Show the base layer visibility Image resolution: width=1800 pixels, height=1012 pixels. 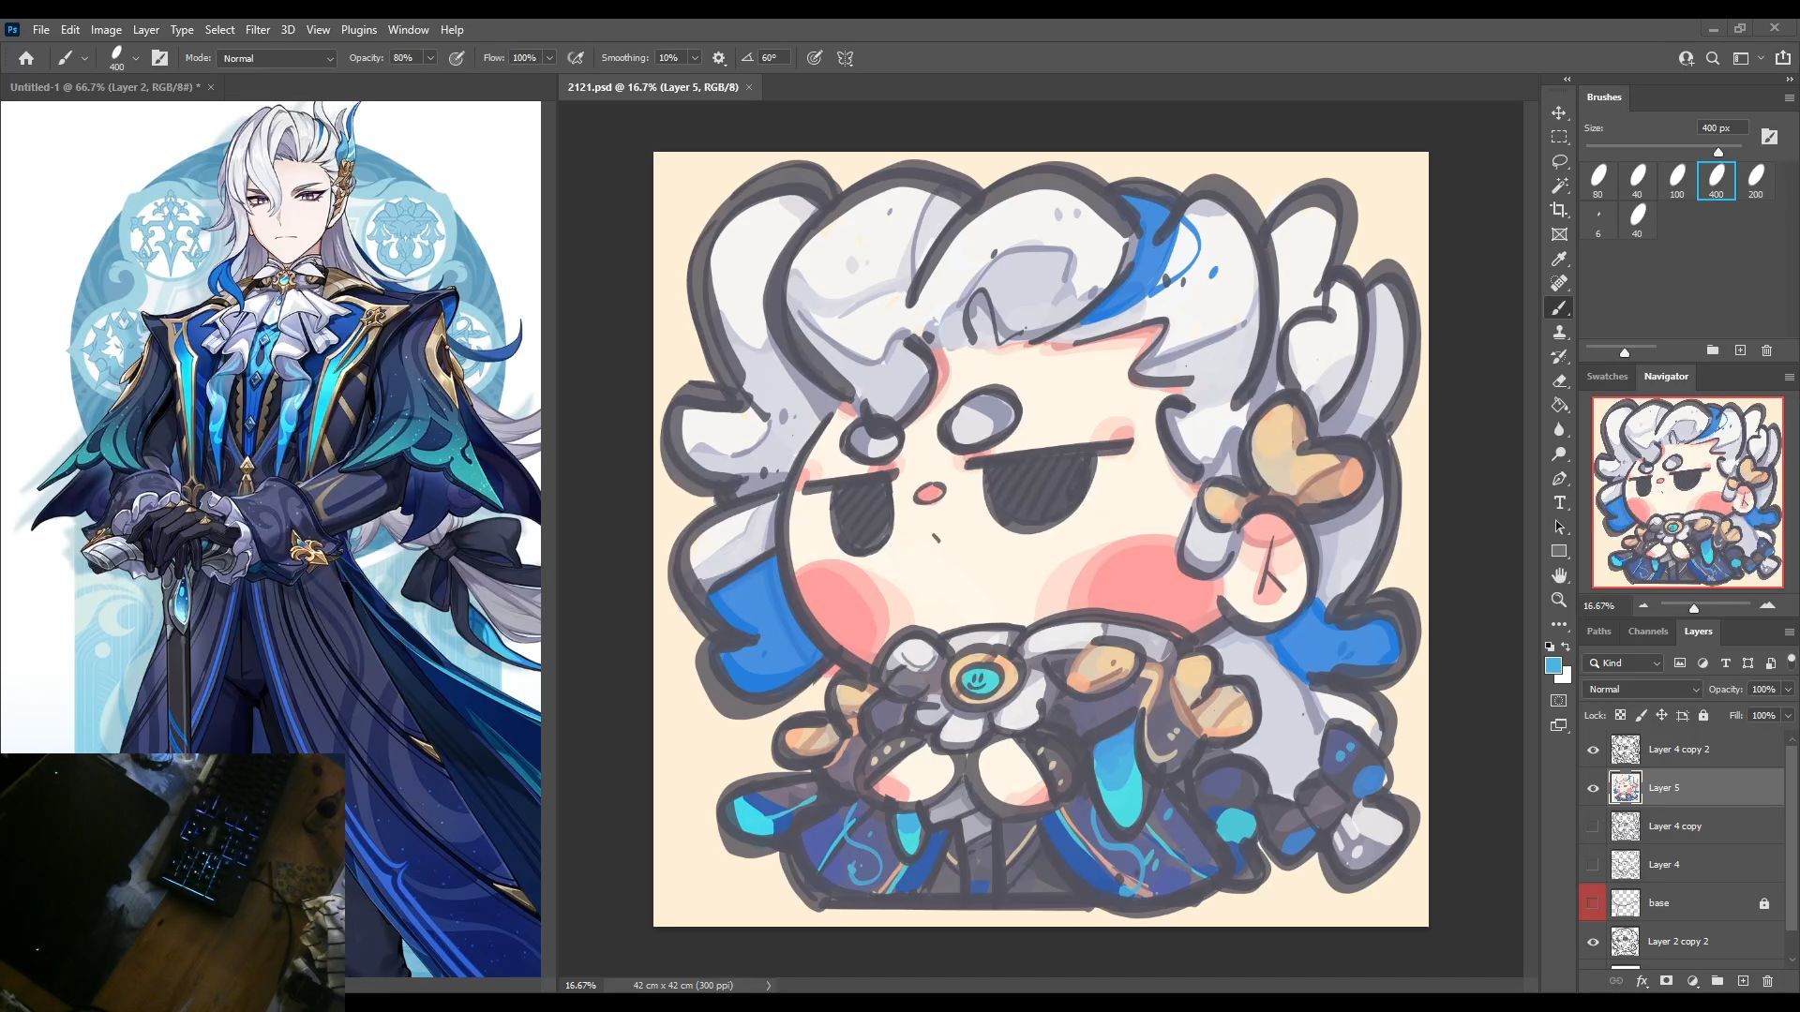1593,903
